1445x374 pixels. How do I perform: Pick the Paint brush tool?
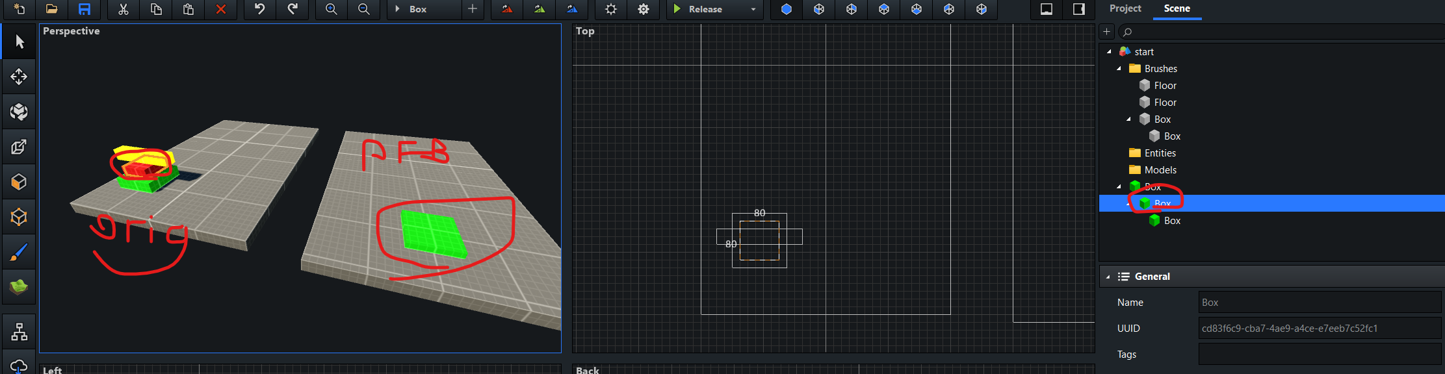pos(19,252)
